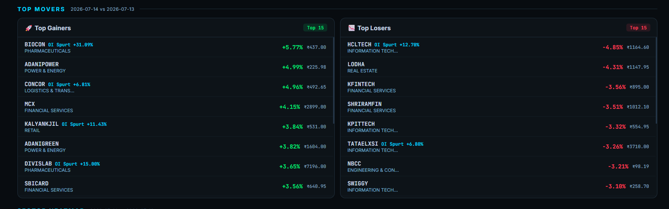Click the +3.82% change for ADANIGREEN

pos(290,147)
